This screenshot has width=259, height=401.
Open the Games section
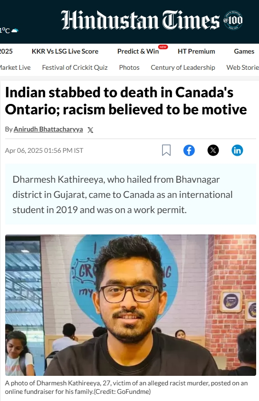coord(244,51)
